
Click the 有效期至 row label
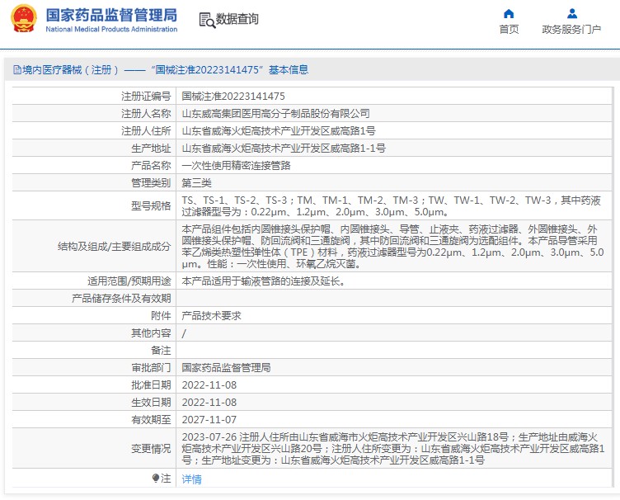click(x=151, y=420)
